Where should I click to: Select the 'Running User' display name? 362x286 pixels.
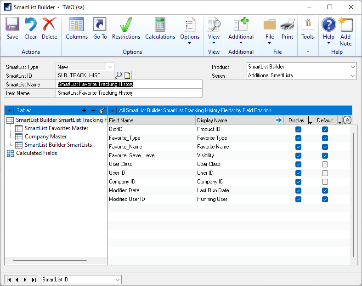(212, 199)
